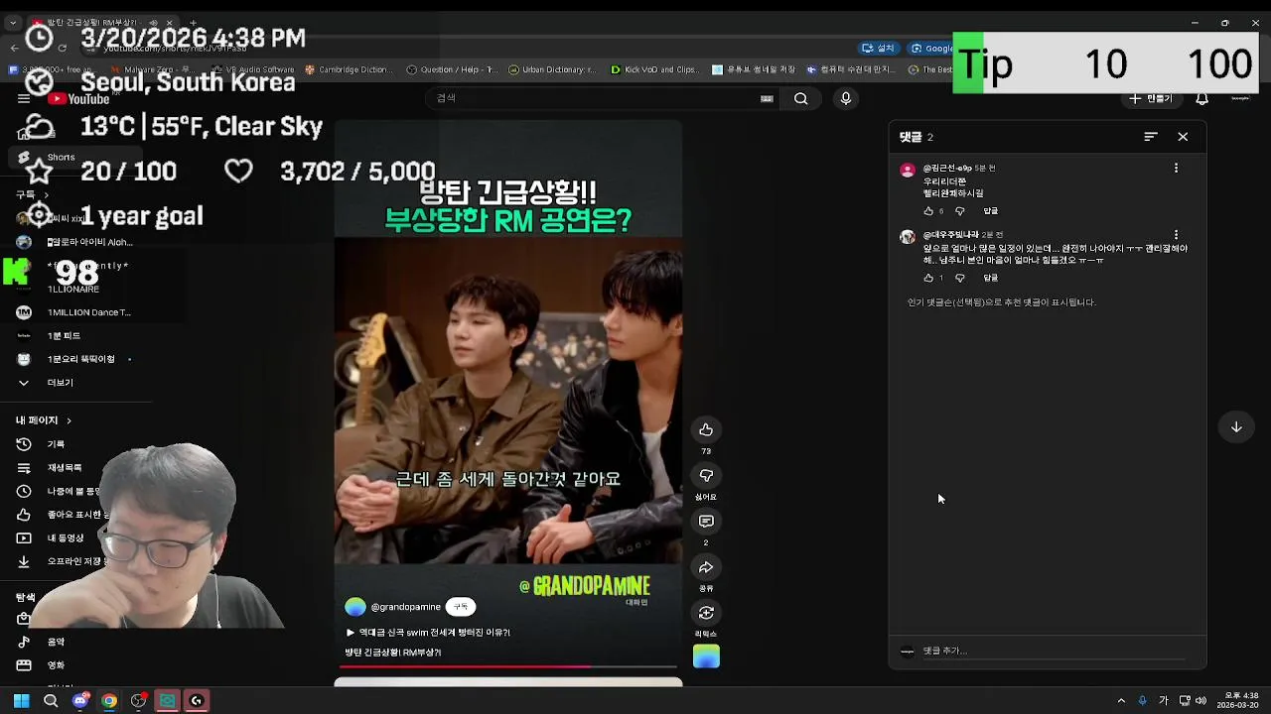This screenshot has height=714, width=1271.
Task: Go to next Short with down arrow
Action: pos(1236,427)
